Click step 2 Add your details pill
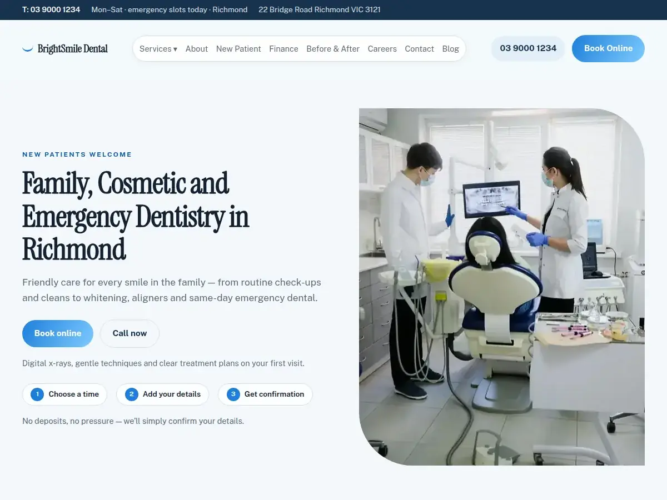This screenshot has height=500, width=667. (162, 394)
